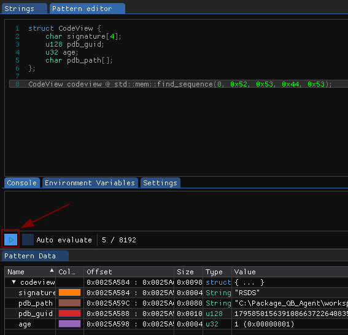Place cursor on "char signature[4];" line
The height and width of the screenshot is (335, 348).
[x=83, y=36]
